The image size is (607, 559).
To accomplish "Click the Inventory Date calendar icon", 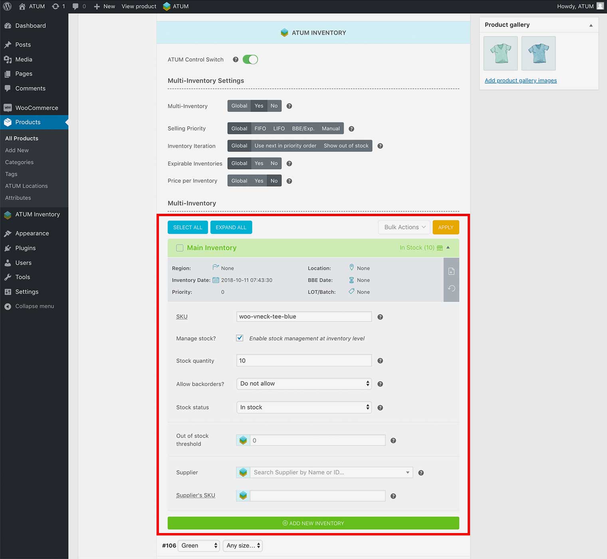I will point(216,280).
